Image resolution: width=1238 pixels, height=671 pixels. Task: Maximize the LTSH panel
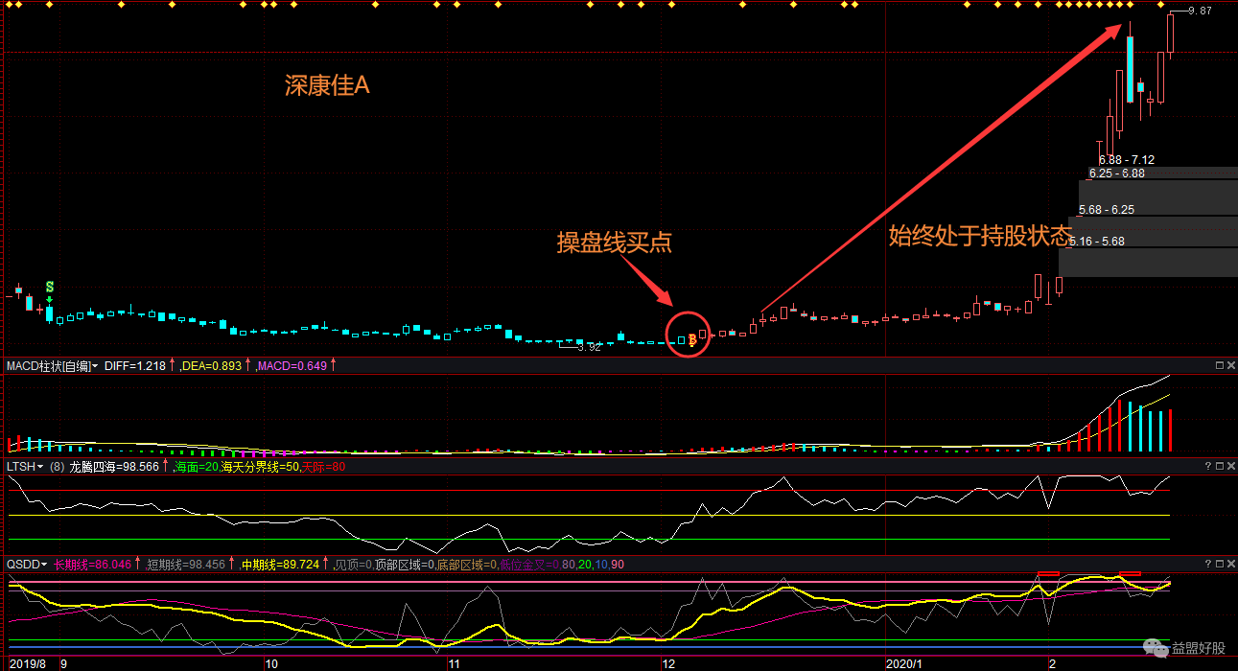tap(1218, 467)
